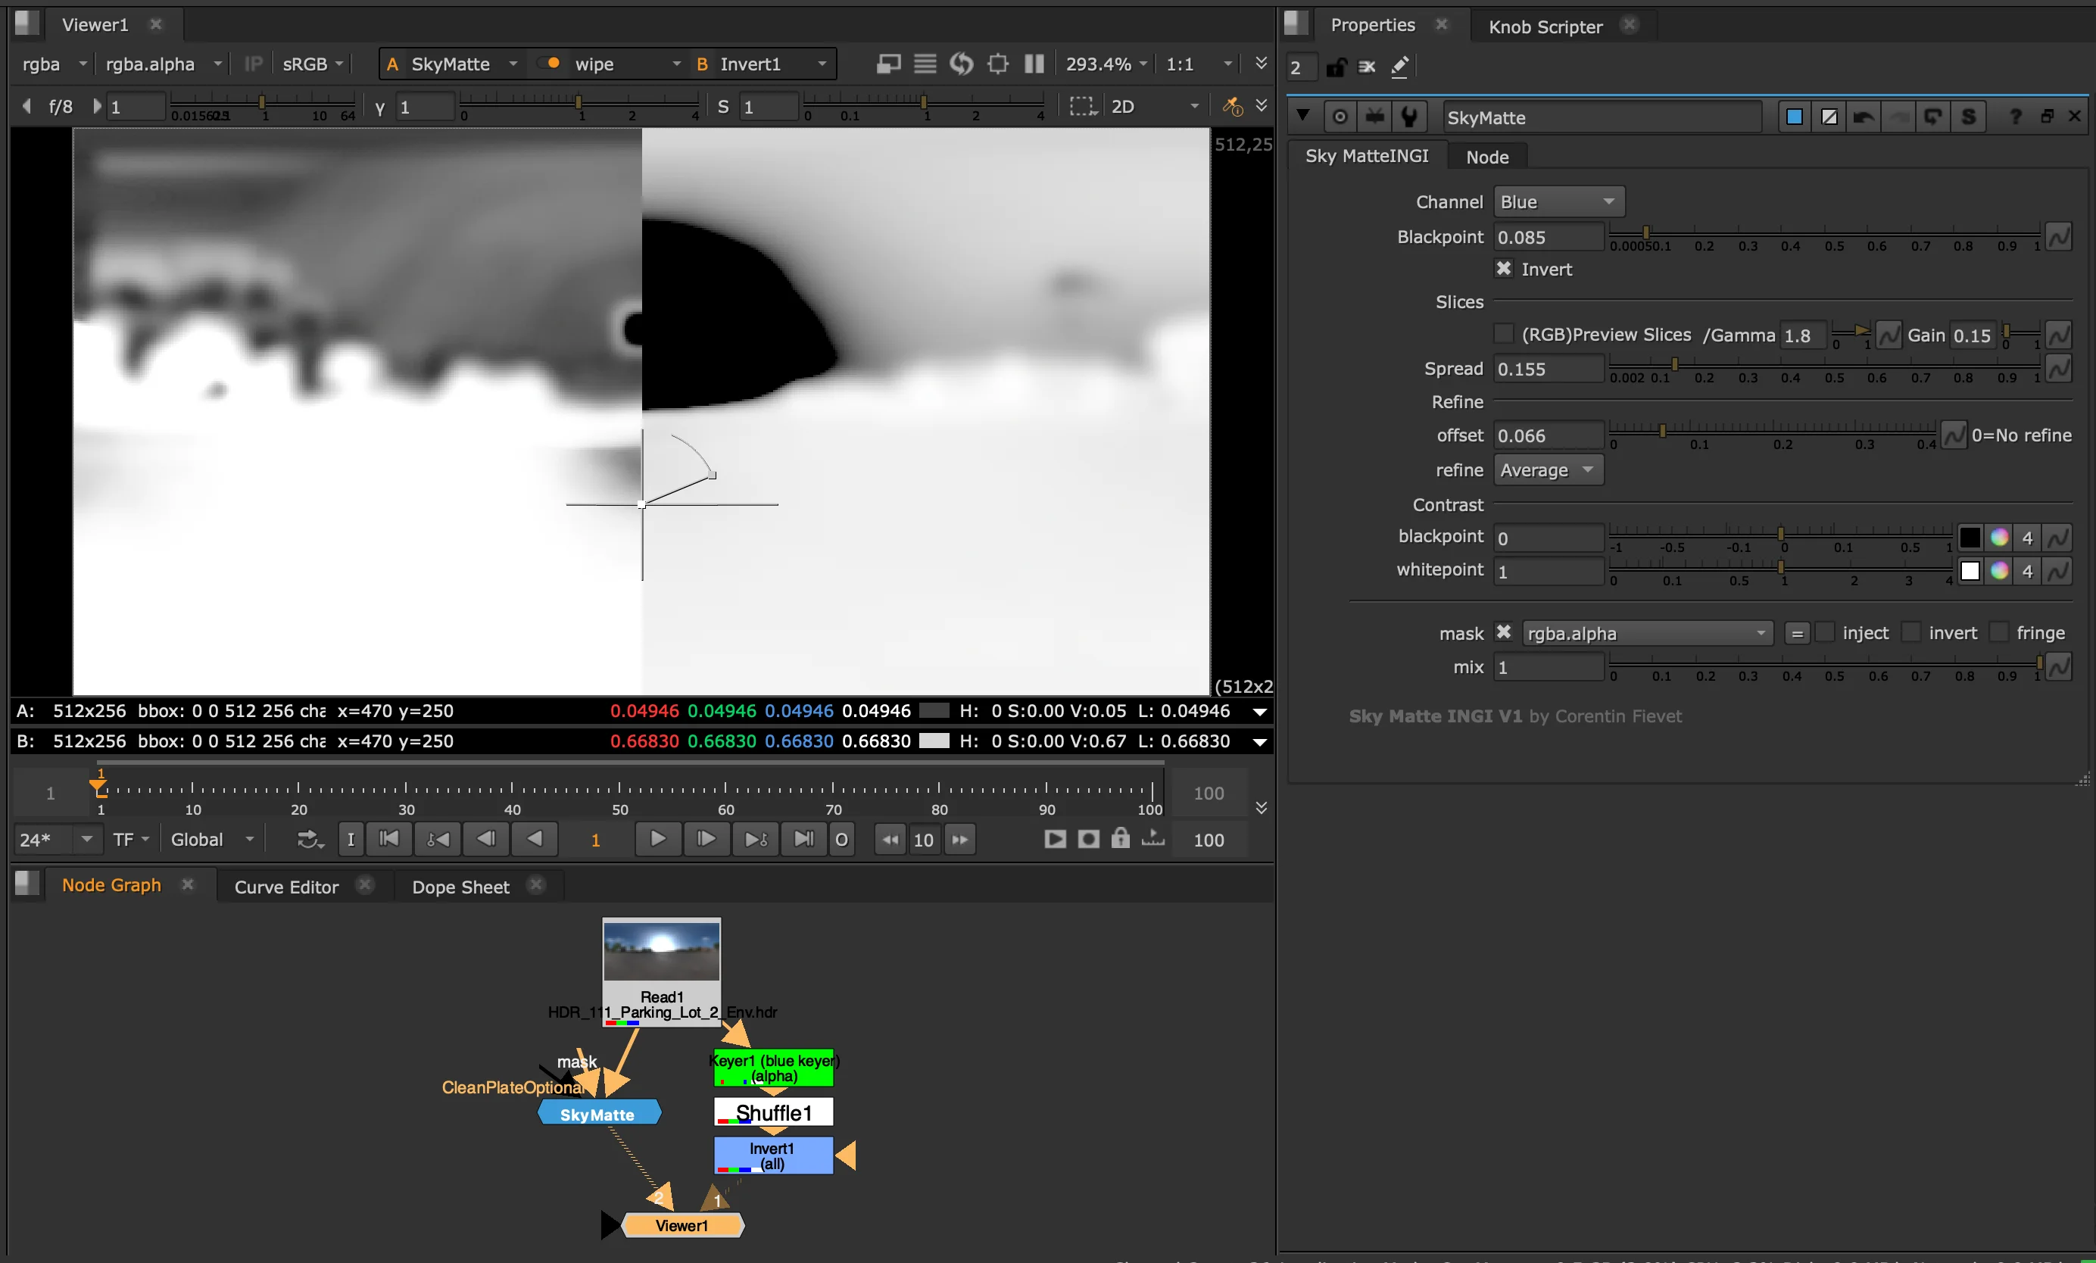Click the go to last frame button
This screenshot has height=1263, width=2096.
(x=803, y=840)
